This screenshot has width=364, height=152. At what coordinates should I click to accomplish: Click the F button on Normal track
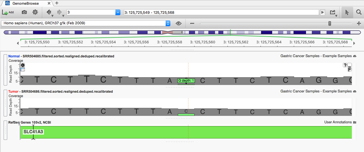pyautogui.click(x=350, y=70)
